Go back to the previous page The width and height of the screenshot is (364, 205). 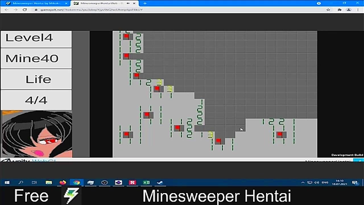[6, 10]
